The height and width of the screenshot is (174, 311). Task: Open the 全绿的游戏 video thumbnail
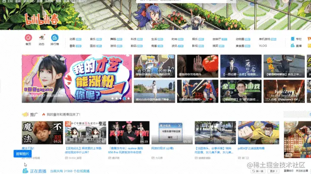pos(241,91)
